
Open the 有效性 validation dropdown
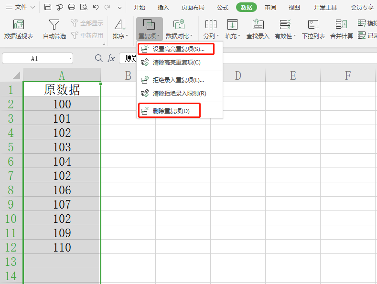285,36
